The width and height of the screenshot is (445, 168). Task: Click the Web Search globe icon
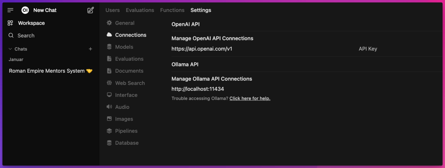(109, 83)
